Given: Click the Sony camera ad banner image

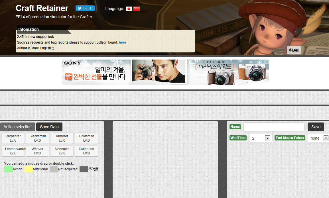Looking at the screenshot, I should [165, 72].
